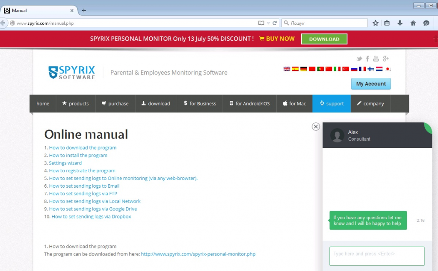Open Spyrix Twitter page icon
Screen dimensions: 438x271
[359, 59]
